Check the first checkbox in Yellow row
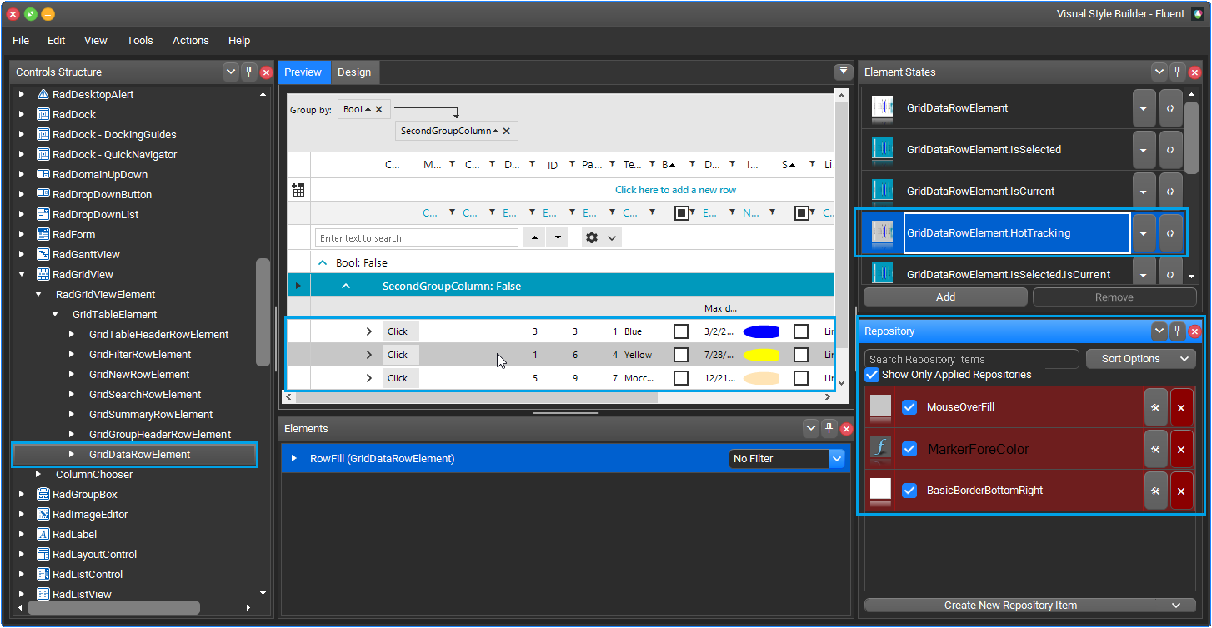Screen dimensions: 1212x628 [681, 355]
